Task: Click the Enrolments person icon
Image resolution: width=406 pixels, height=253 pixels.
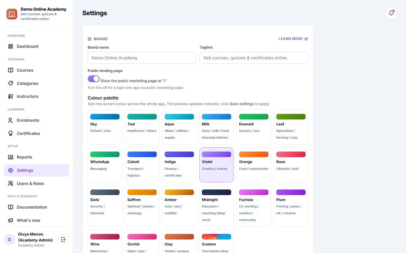Action: (x=10, y=120)
